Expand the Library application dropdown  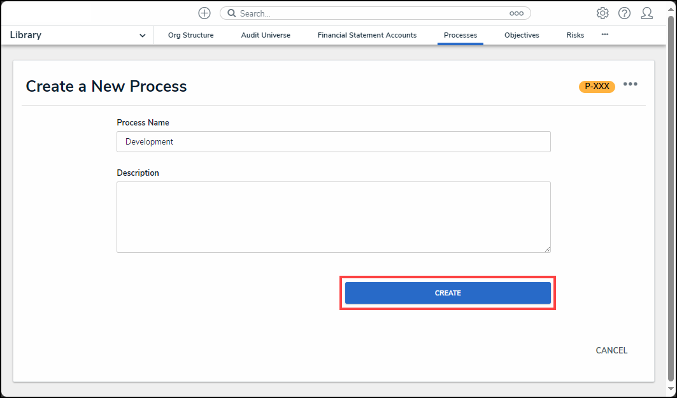142,36
